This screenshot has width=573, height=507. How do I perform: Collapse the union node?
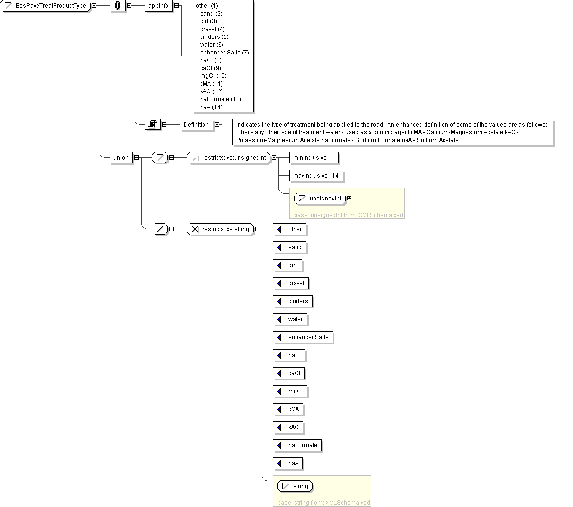136,158
